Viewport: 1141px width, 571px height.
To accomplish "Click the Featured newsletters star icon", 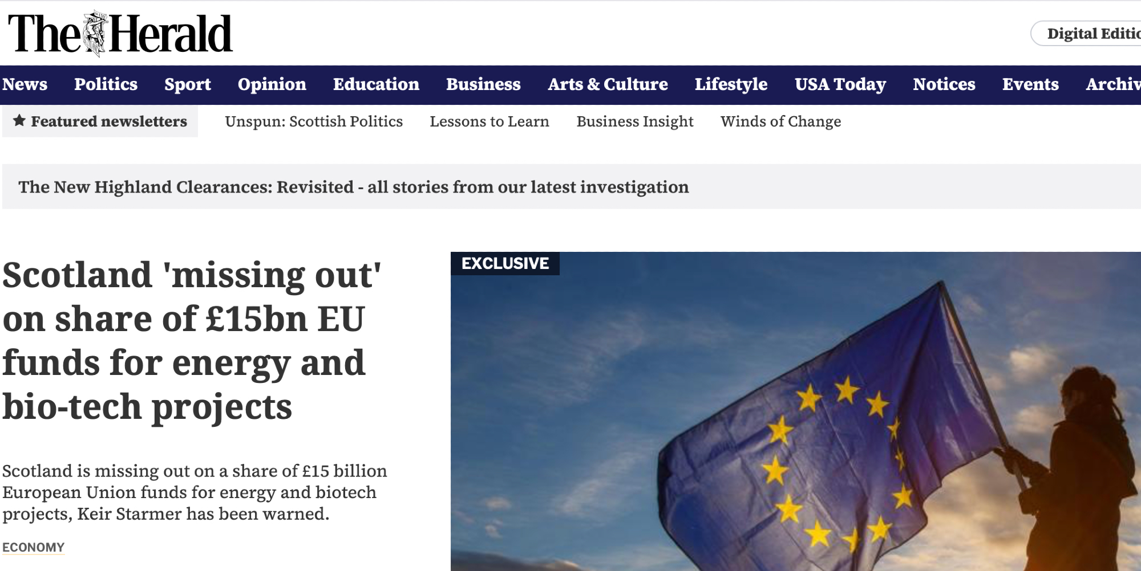I will [19, 121].
